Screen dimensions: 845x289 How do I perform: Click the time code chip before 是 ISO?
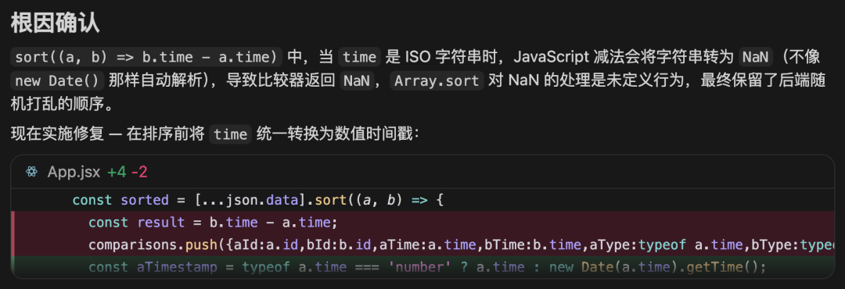pyautogui.click(x=359, y=56)
